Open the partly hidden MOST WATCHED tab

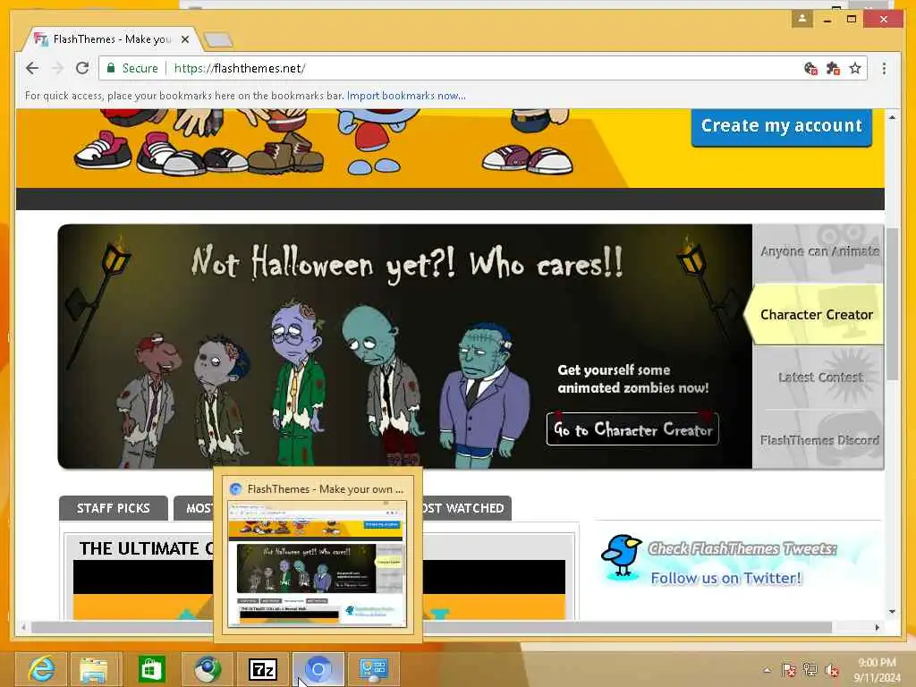[466, 508]
